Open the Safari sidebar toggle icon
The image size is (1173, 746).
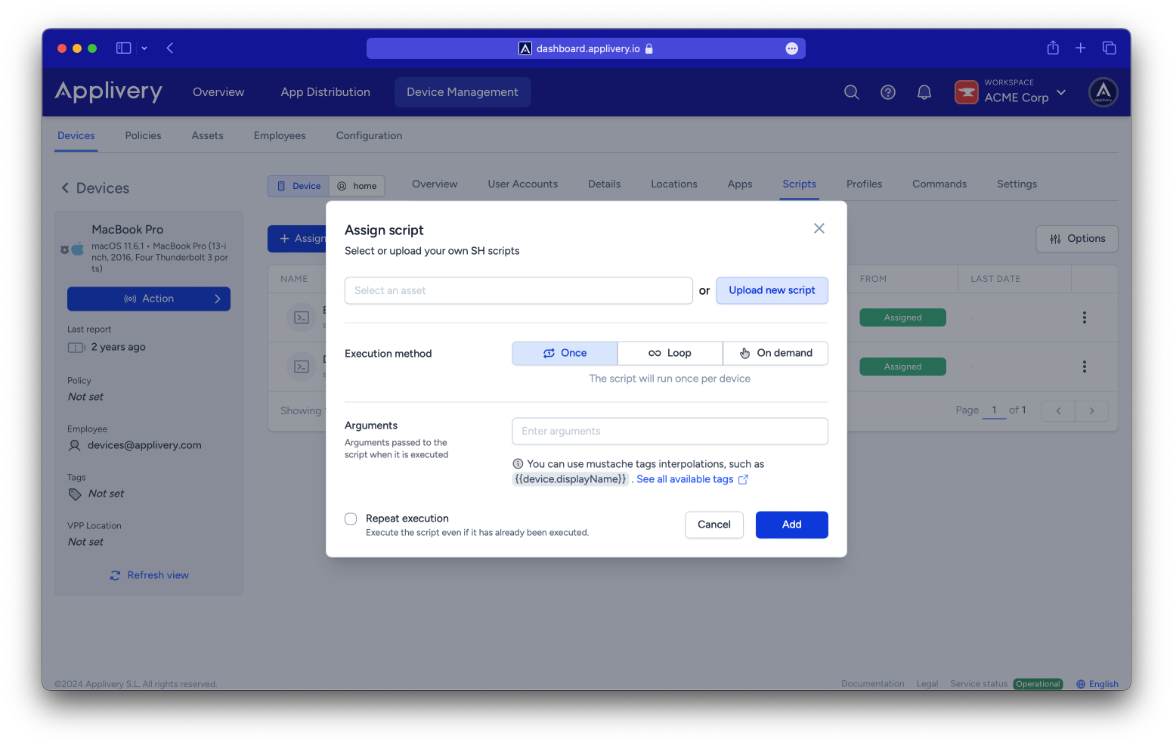[124, 48]
